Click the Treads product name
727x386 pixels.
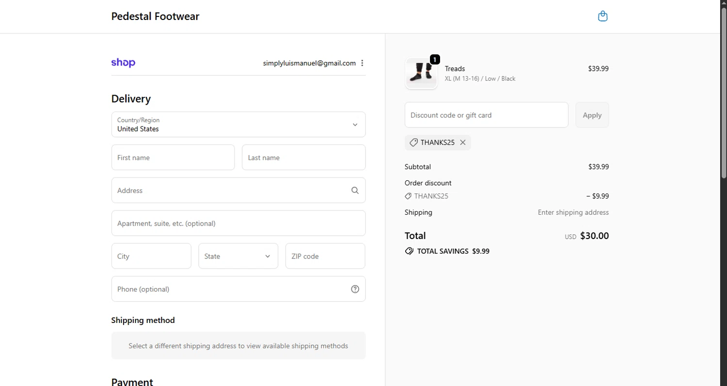pyautogui.click(x=455, y=69)
